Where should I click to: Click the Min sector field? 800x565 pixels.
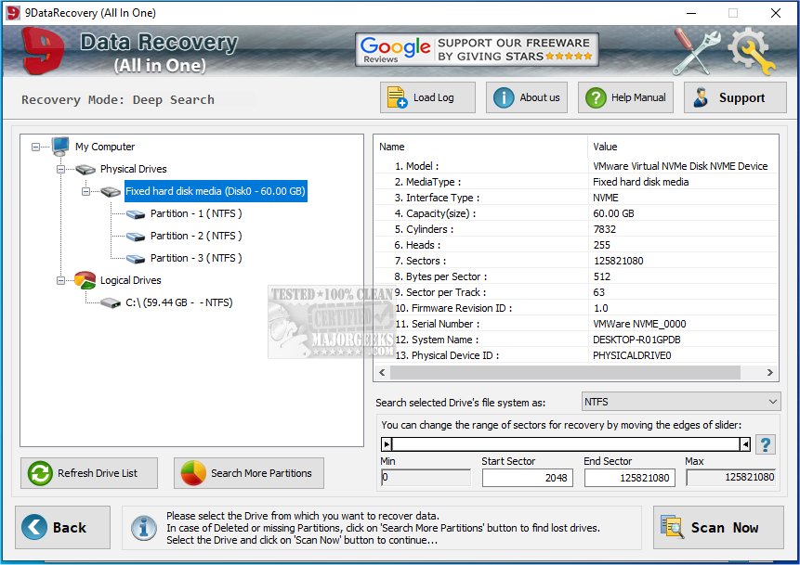pyautogui.click(x=426, y=478)
